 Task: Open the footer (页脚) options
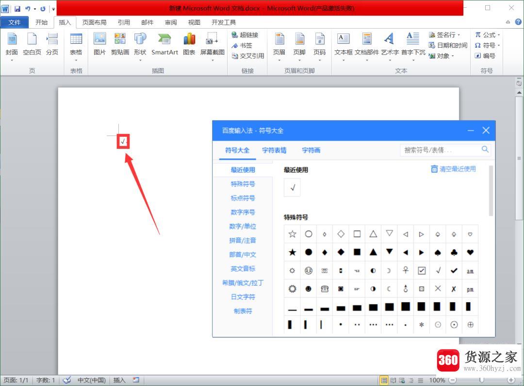(x=299, y=46)
